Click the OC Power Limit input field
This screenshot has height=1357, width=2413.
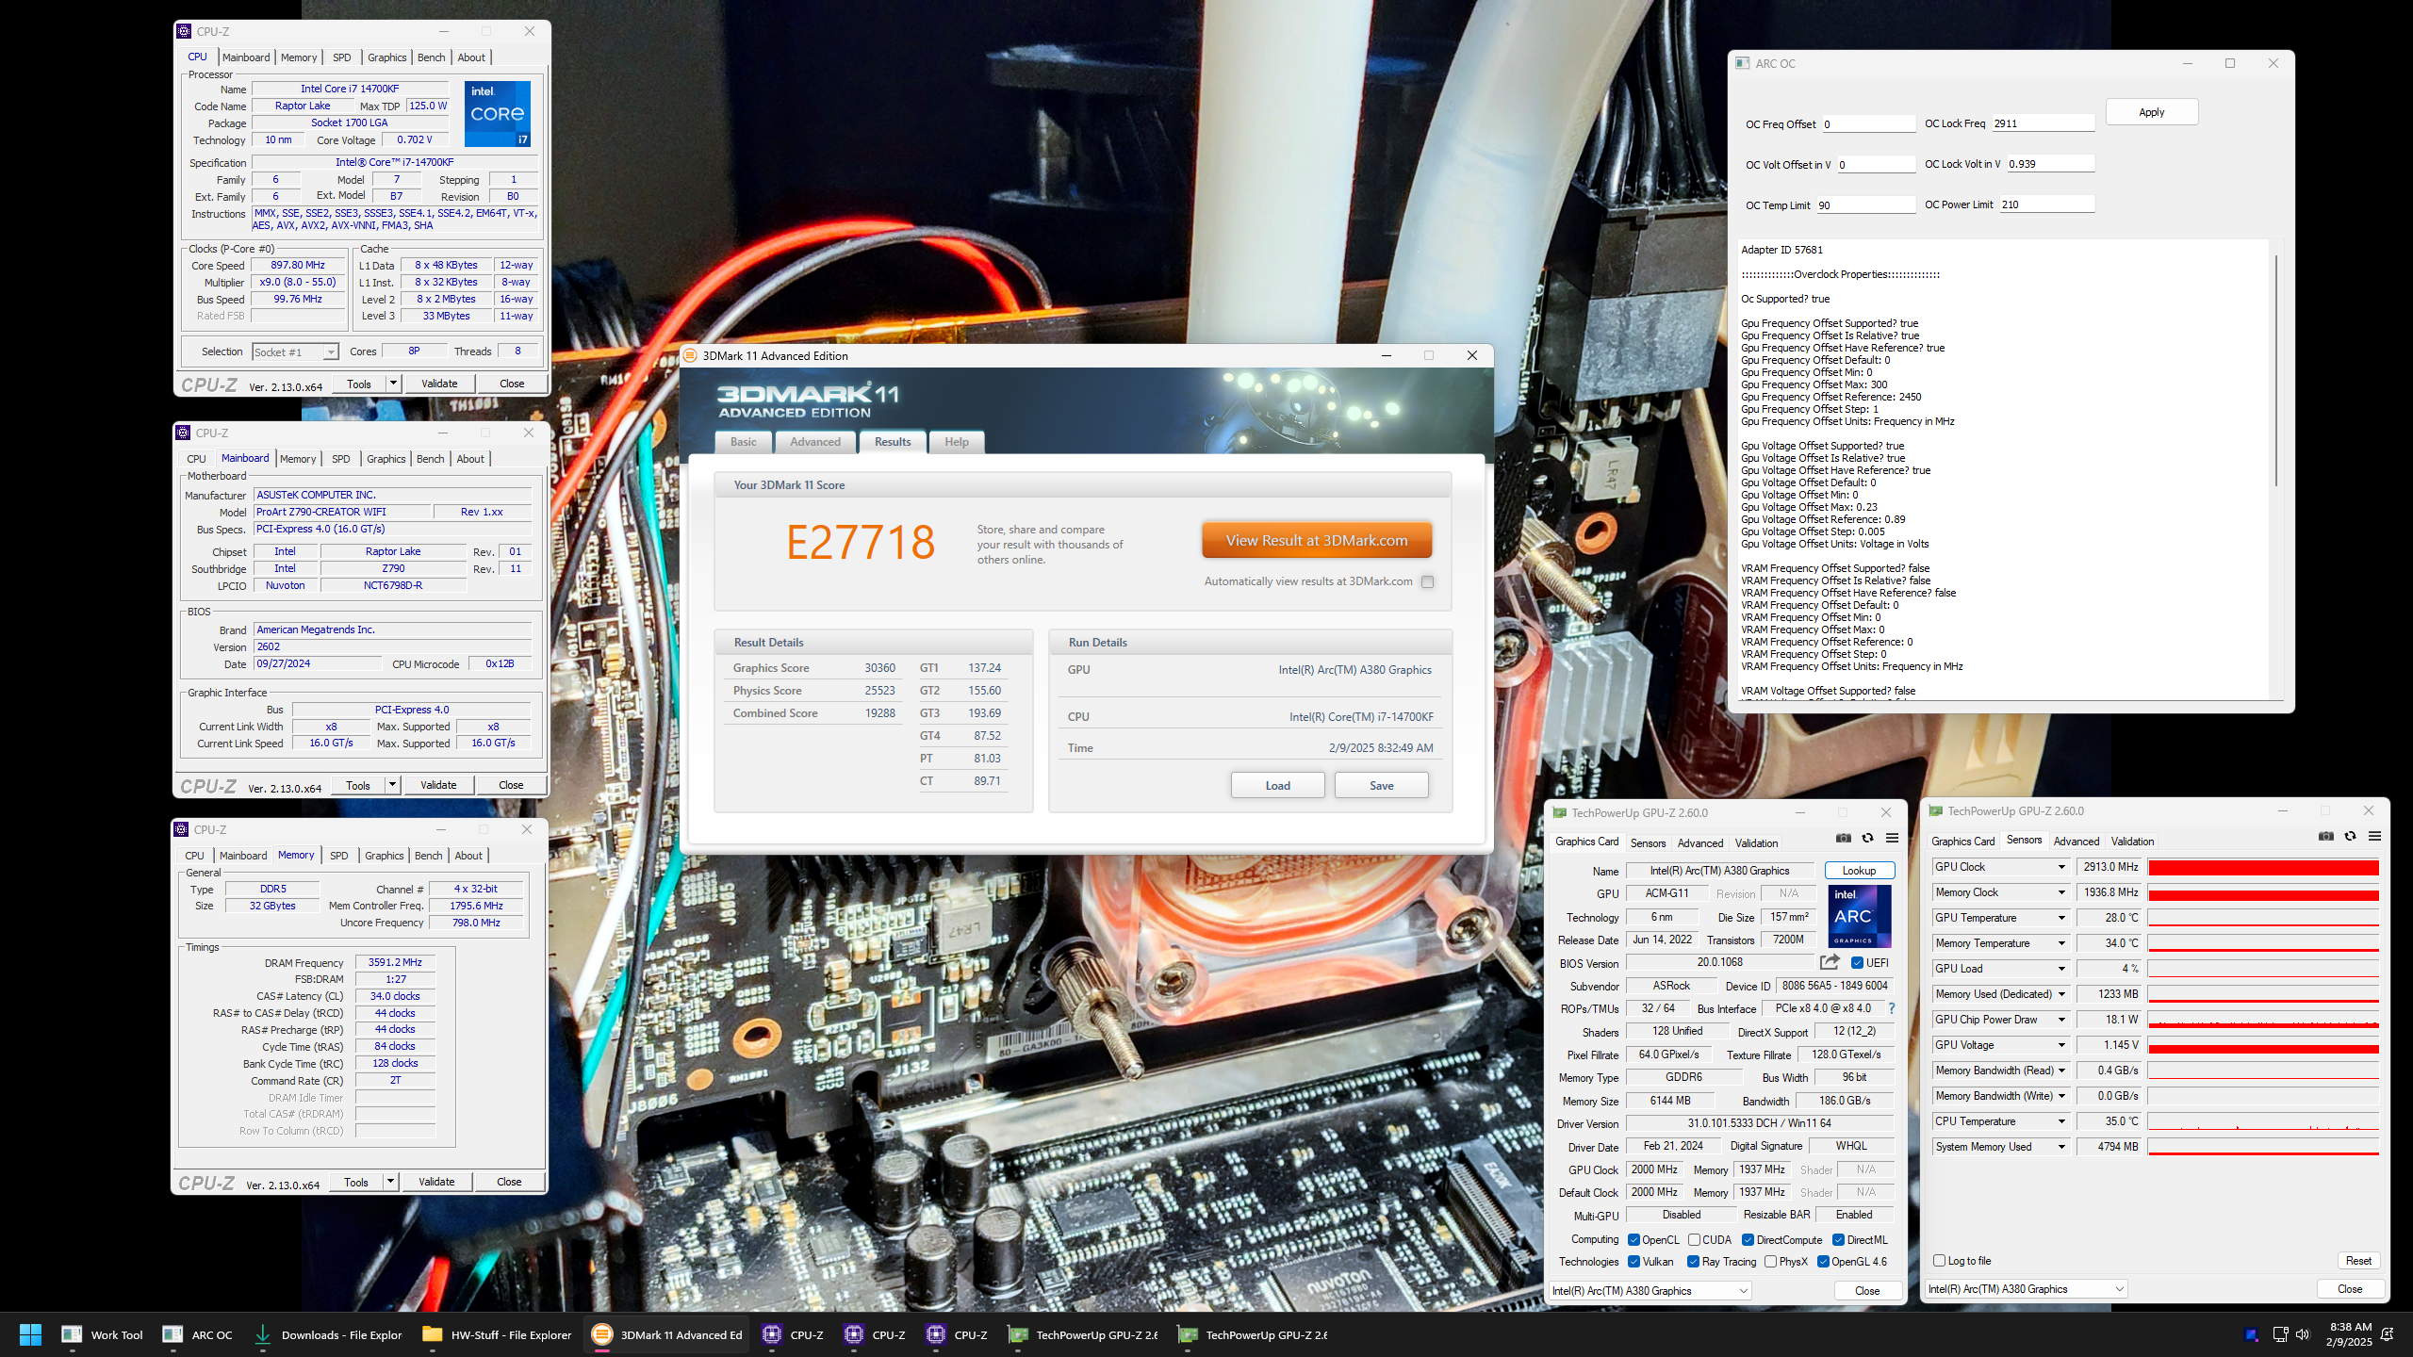click(2046, 204)
